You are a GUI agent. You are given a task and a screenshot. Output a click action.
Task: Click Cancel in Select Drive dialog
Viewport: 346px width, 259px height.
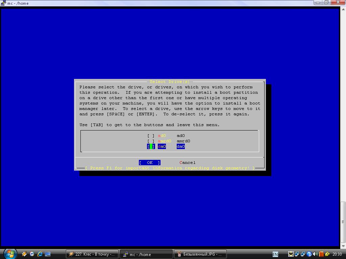[187, 163]
